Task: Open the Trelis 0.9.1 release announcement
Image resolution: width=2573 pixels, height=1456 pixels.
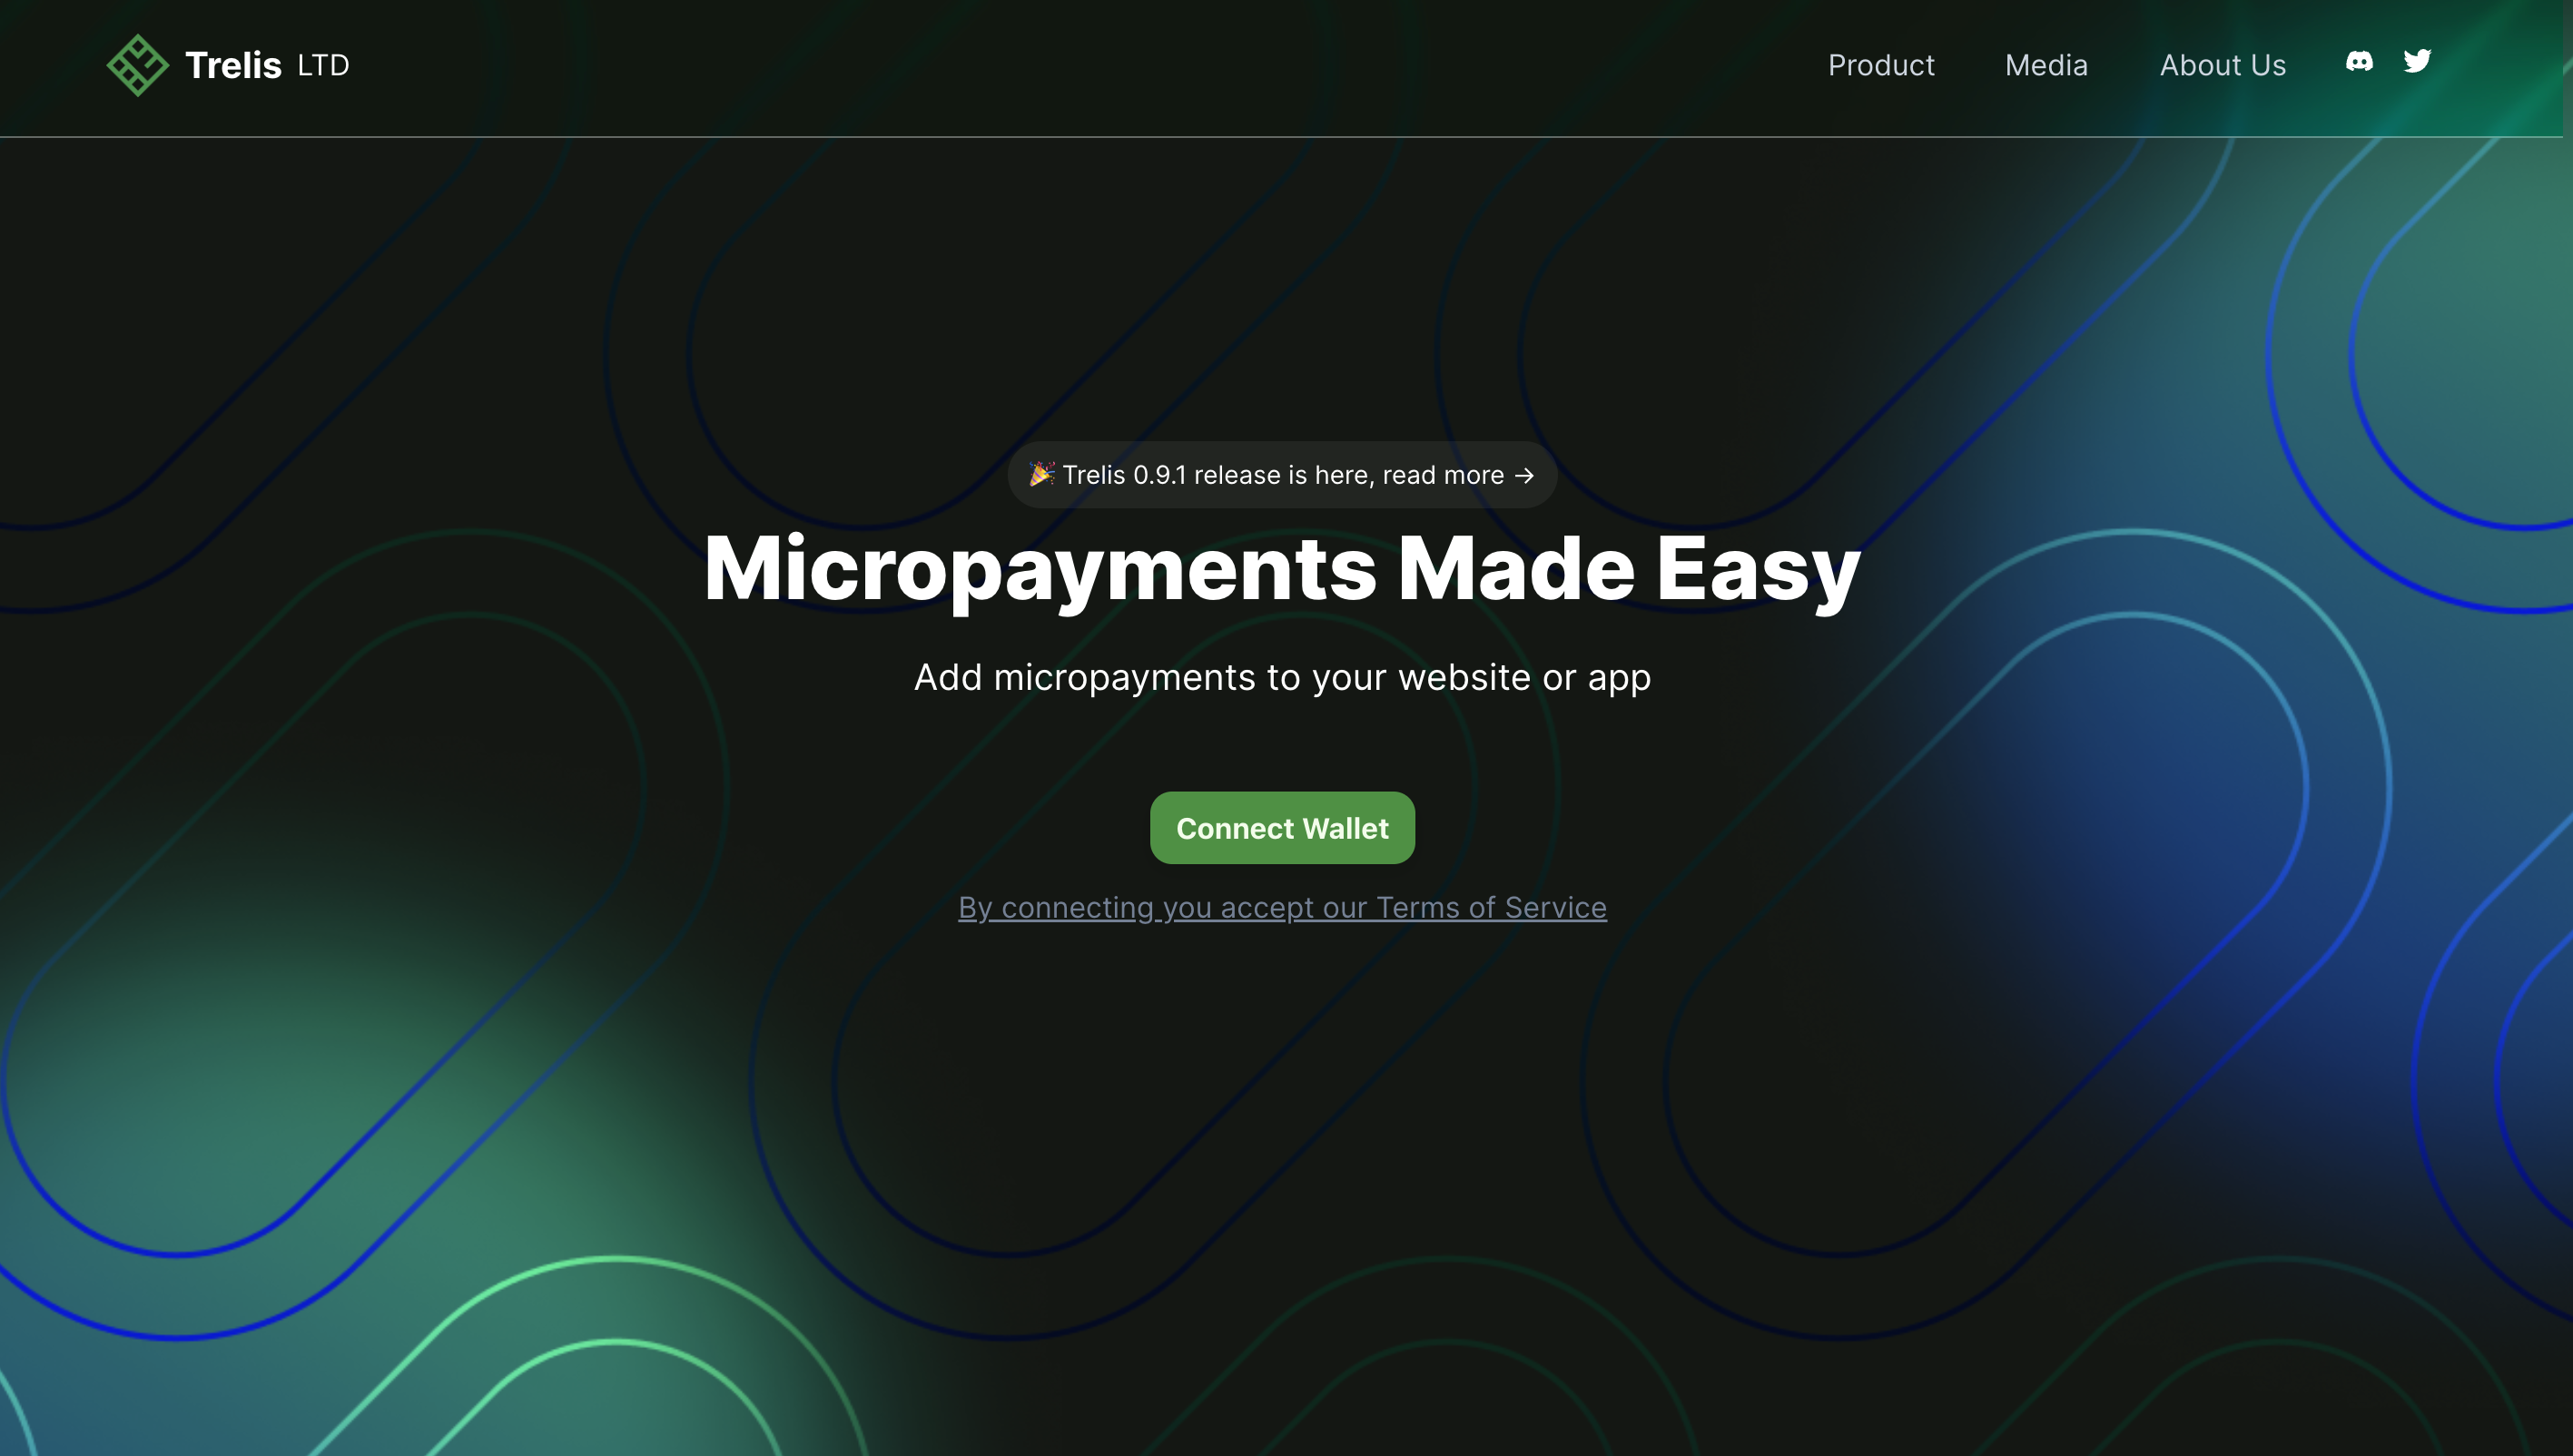Action: click(1282, 475)
